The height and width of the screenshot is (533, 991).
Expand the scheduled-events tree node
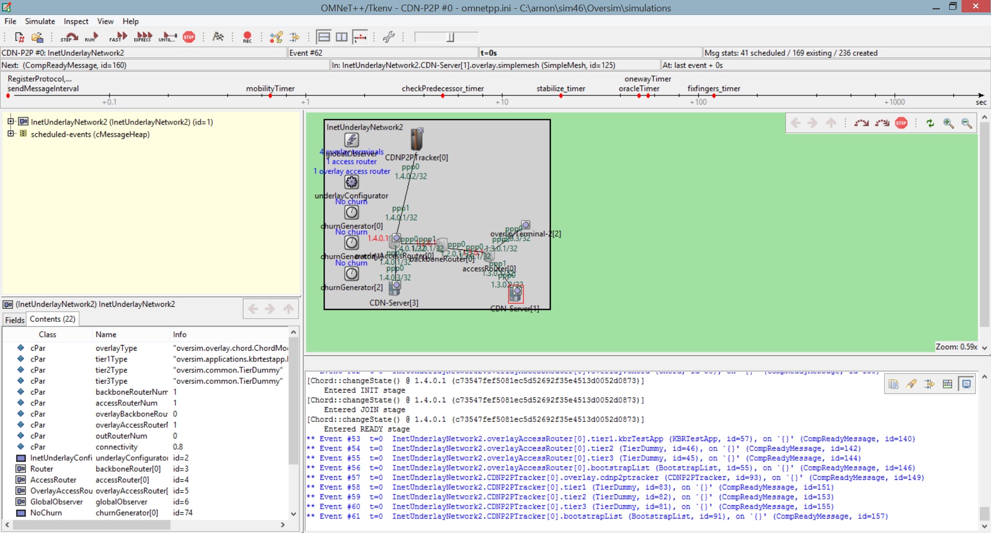coord(10,134)
